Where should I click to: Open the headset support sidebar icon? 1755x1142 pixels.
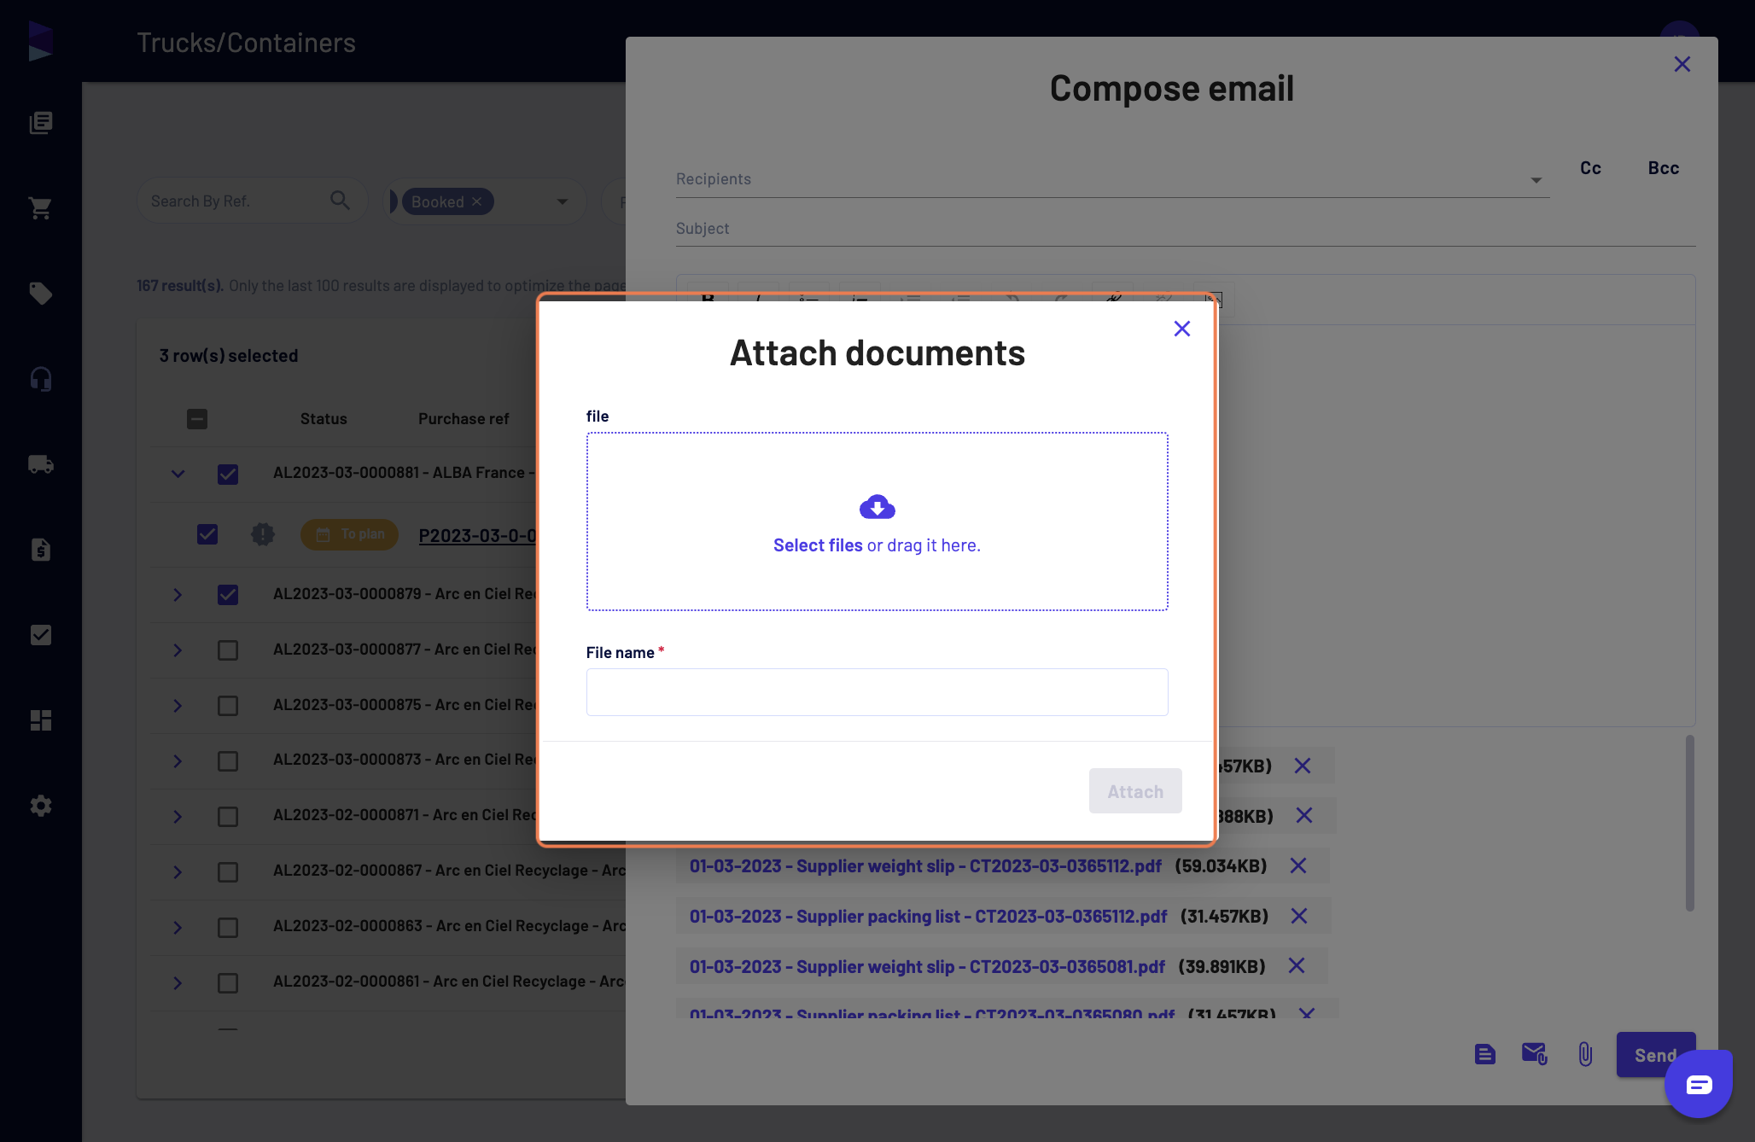pyautogui.click(x=41, y=379)
